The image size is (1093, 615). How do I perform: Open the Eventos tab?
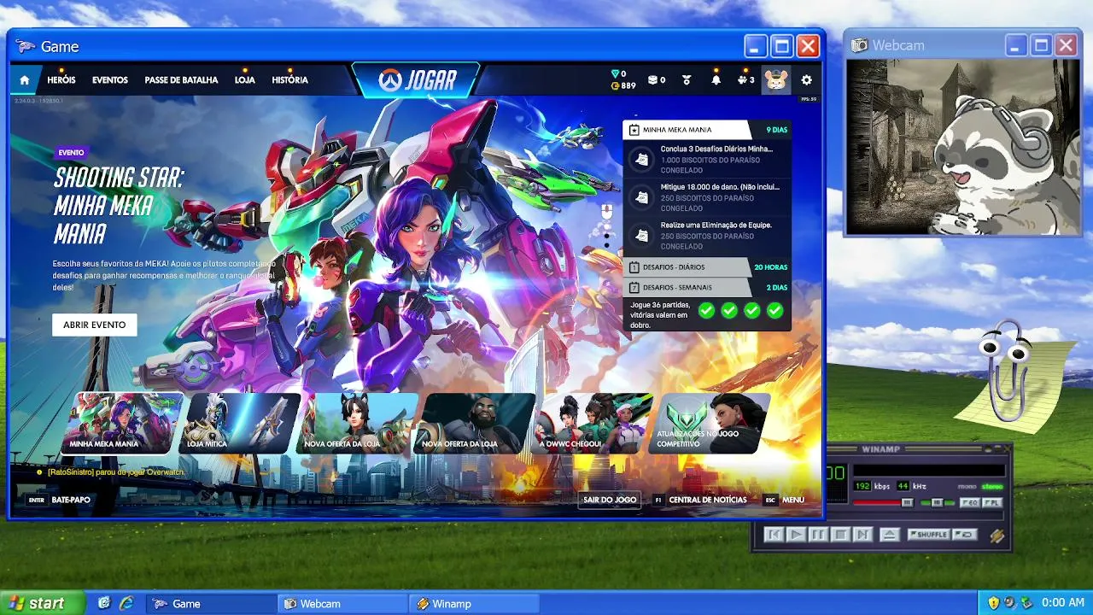110,80
